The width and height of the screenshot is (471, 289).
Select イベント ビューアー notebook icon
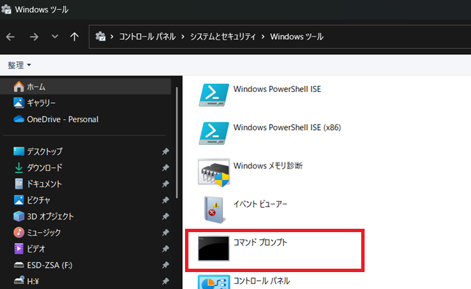tap(213, 210)
